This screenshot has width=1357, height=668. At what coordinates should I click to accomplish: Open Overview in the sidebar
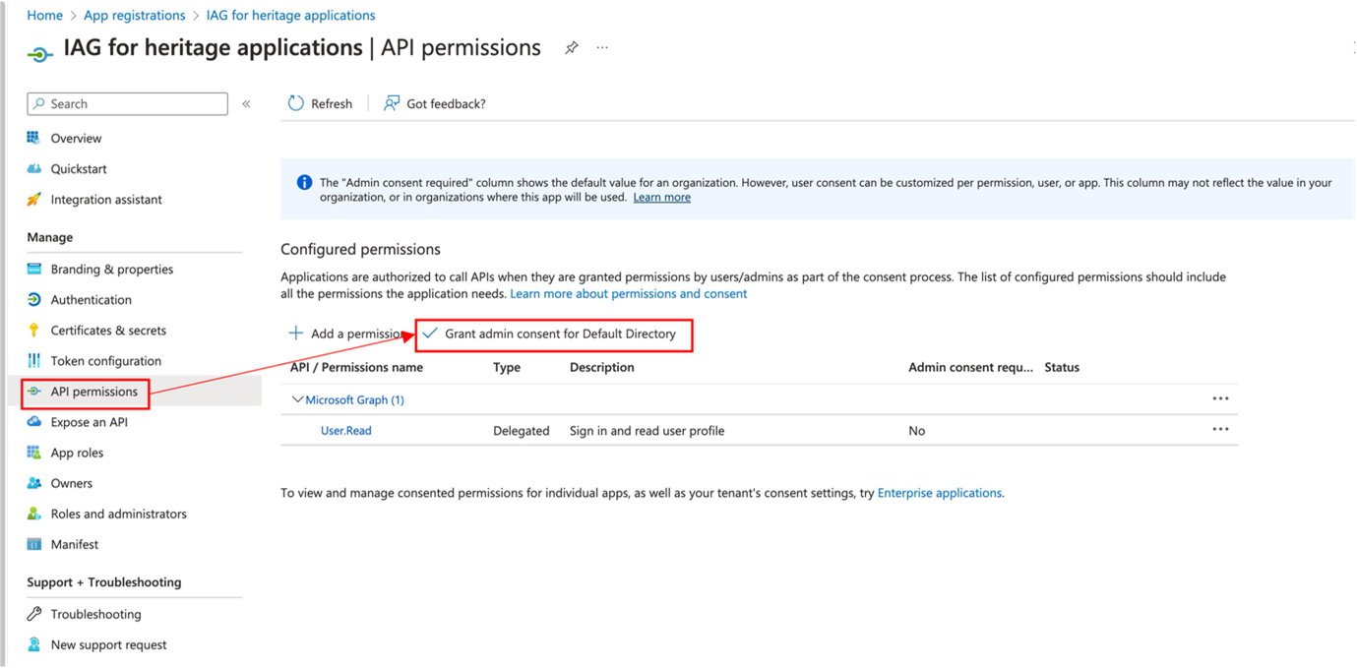tap(76, 138)
